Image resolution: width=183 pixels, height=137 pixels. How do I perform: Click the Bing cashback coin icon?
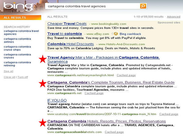tap(116, 34)
